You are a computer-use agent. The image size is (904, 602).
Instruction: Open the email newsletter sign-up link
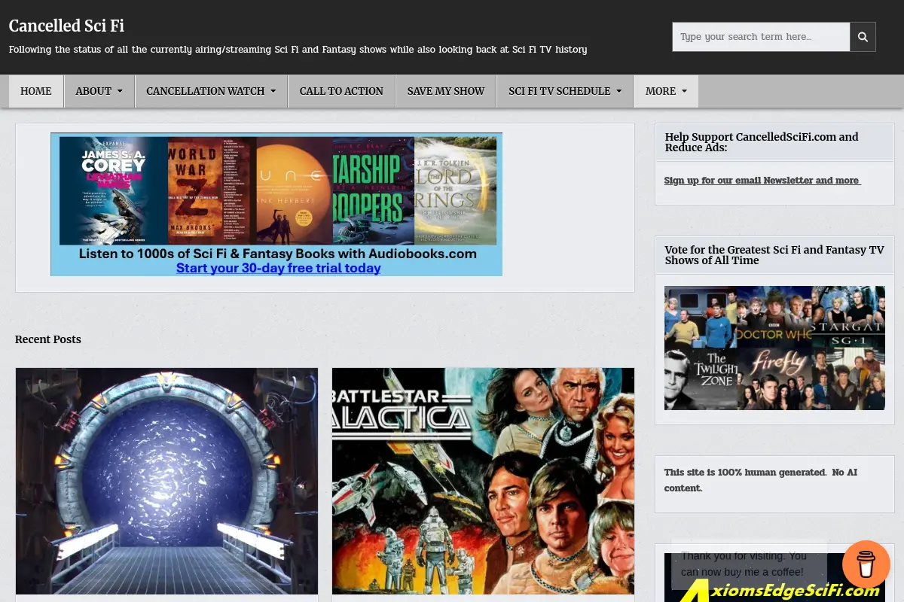(x=762, y=181)
